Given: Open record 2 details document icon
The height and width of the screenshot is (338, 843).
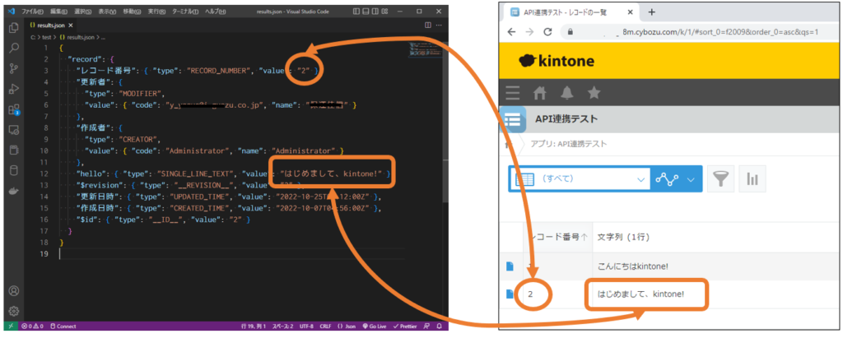Looking at the screenshot, I should [510, 294].
